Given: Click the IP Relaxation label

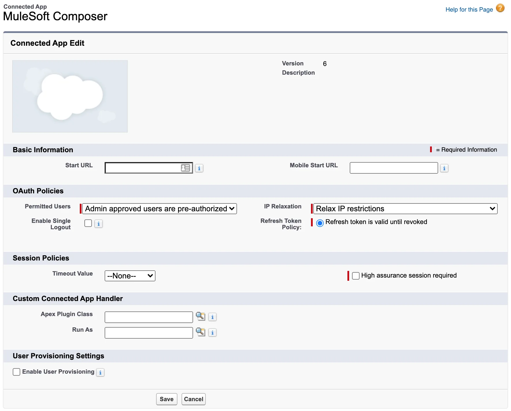Looking at the screenshot, I should pos(283,206).
